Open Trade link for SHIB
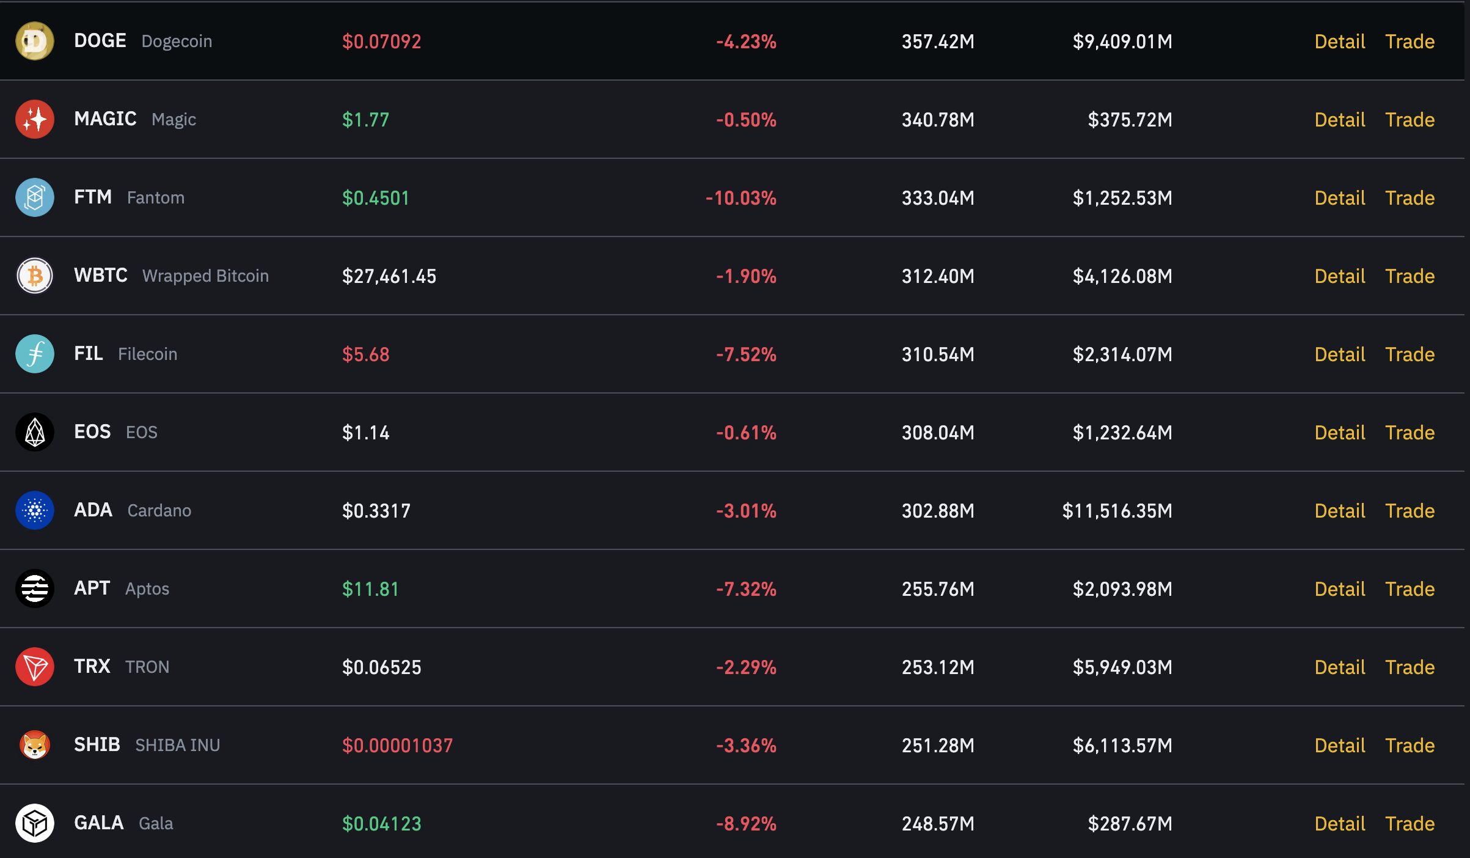This screenshot has width=1470, height=858. pos(1410,746)
